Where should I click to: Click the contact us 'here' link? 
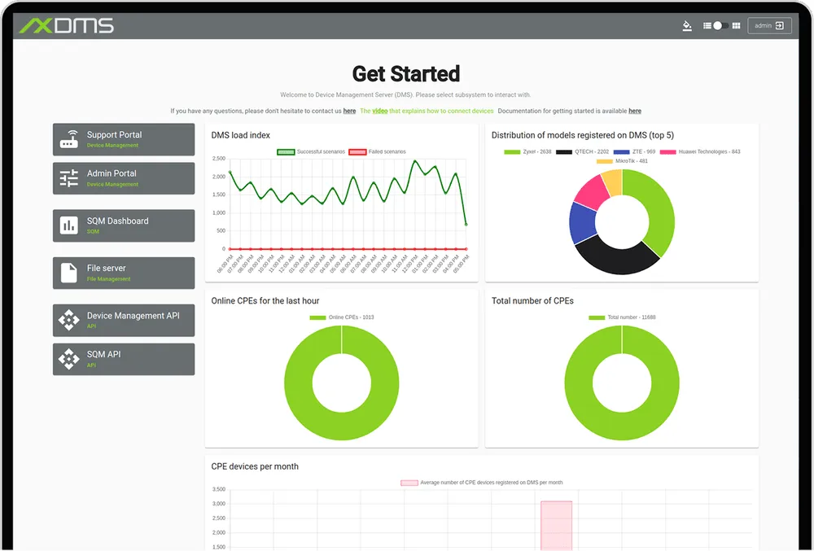point(349,111)
